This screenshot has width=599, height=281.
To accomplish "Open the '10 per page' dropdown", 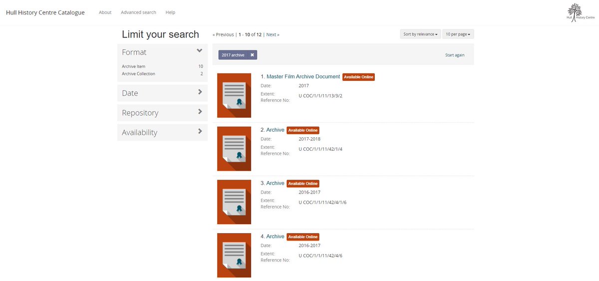I will click(x=458, y=34).
